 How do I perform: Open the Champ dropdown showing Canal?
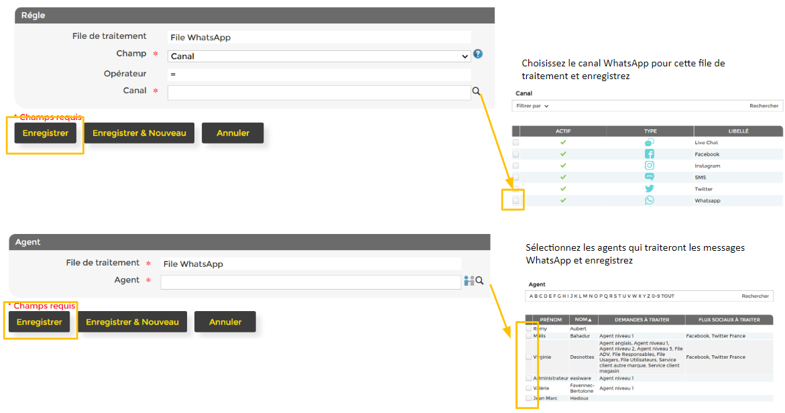tap(319, 56)
